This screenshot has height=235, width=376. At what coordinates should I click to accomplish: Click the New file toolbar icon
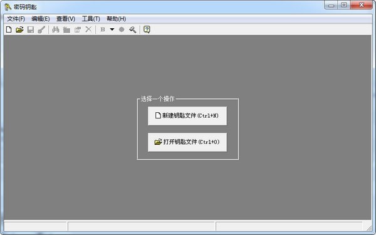[x=9, y=29]
